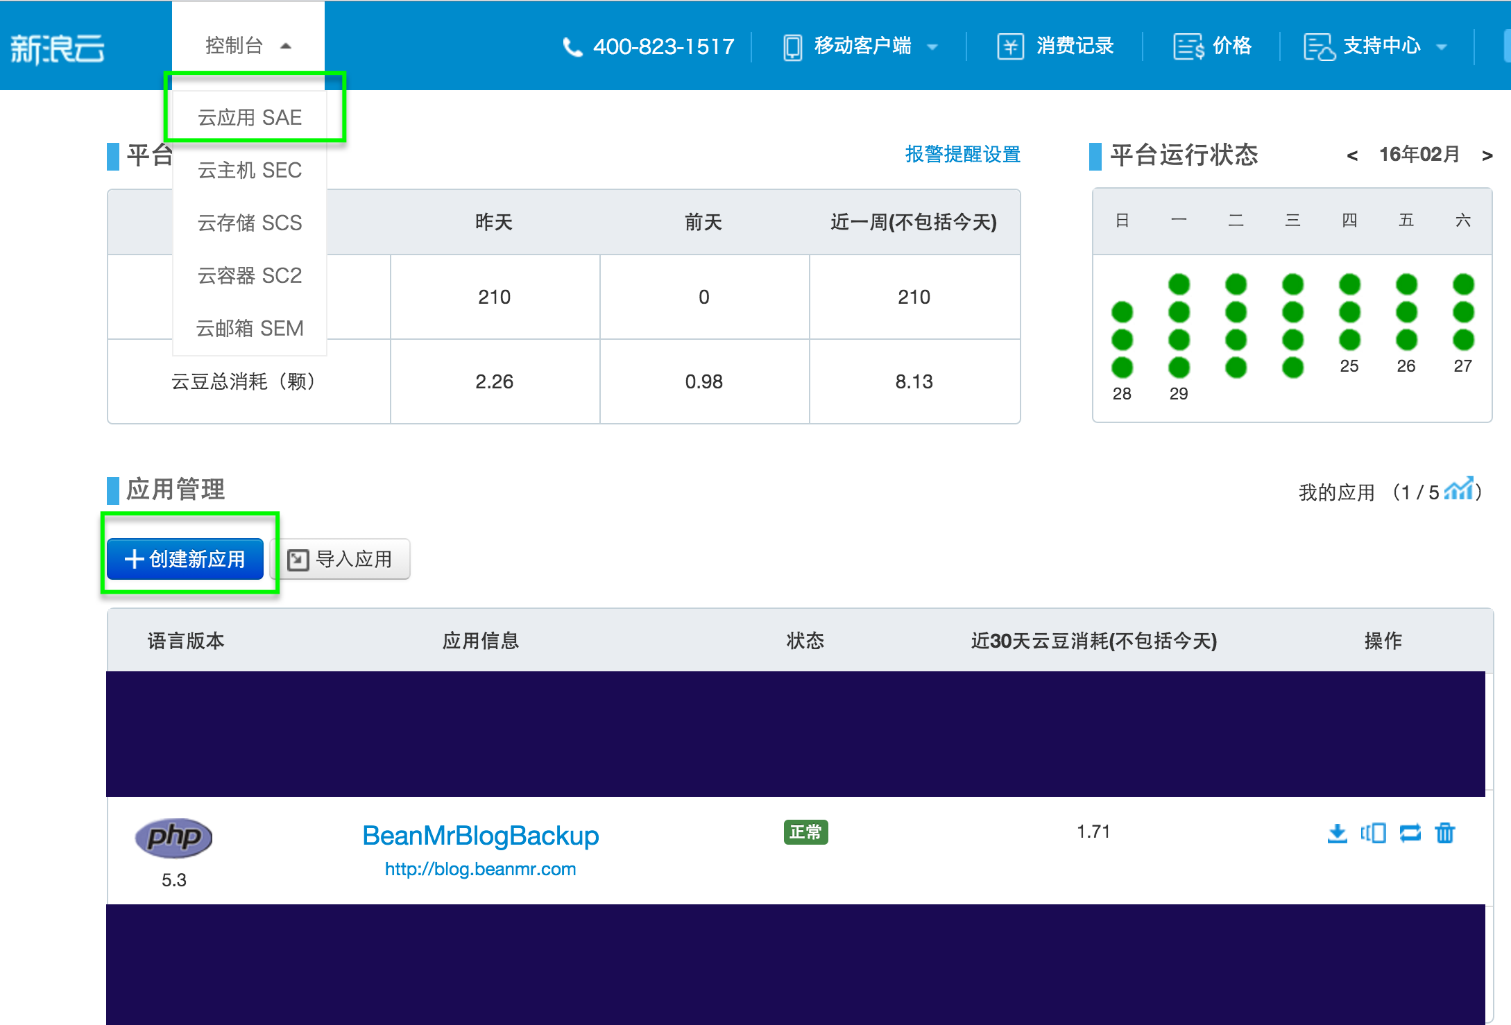Select 云主机 SEC menu item
The height and width of the screenshot is (1025, 1511).
coord(250,170)
